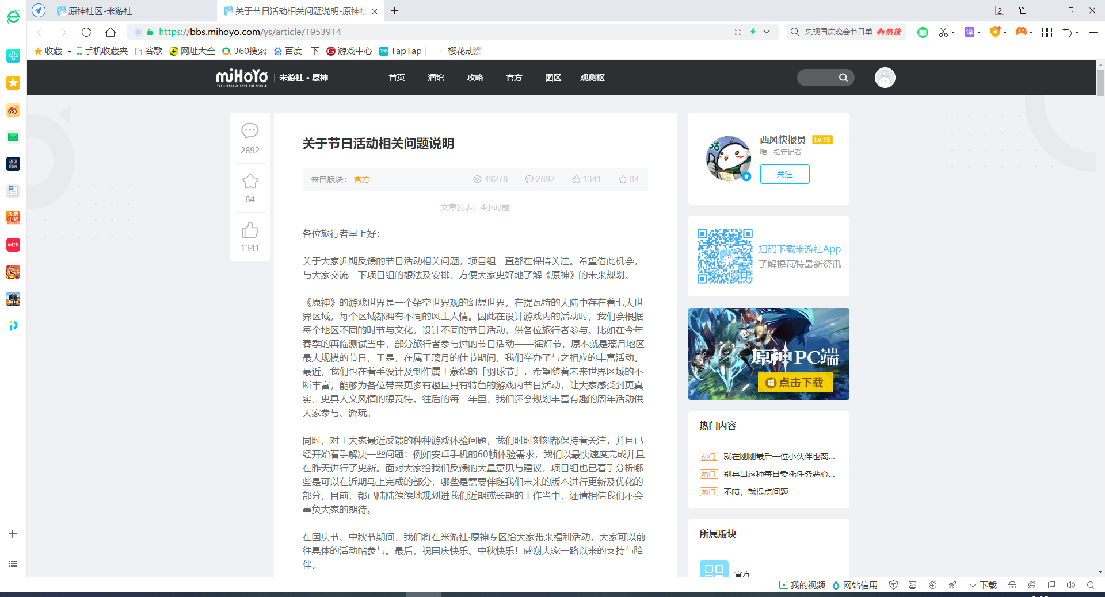The height and width of the screenshot is (597, 1105).
Task: Click the miHoYo logo
Action: pyautogui.click(x=242, y=78)
